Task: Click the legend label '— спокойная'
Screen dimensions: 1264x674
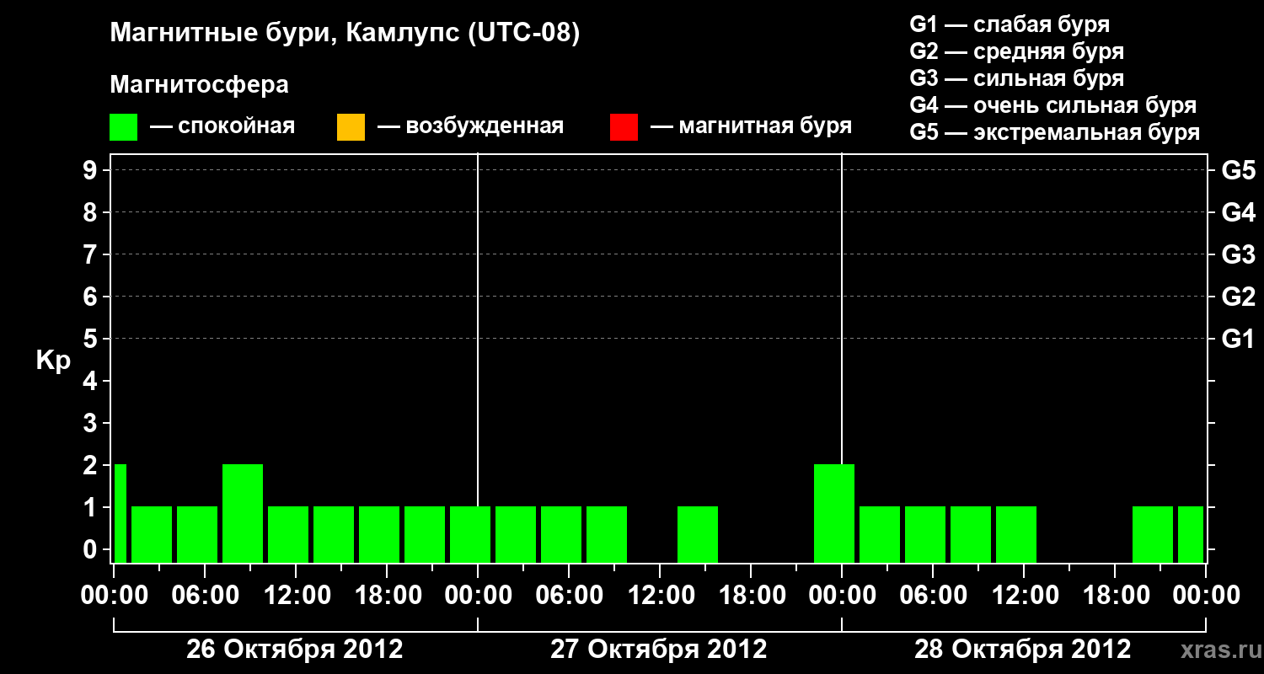Action: coord(222,127)
